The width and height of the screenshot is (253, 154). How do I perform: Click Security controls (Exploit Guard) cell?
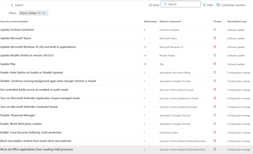(176, 90)
